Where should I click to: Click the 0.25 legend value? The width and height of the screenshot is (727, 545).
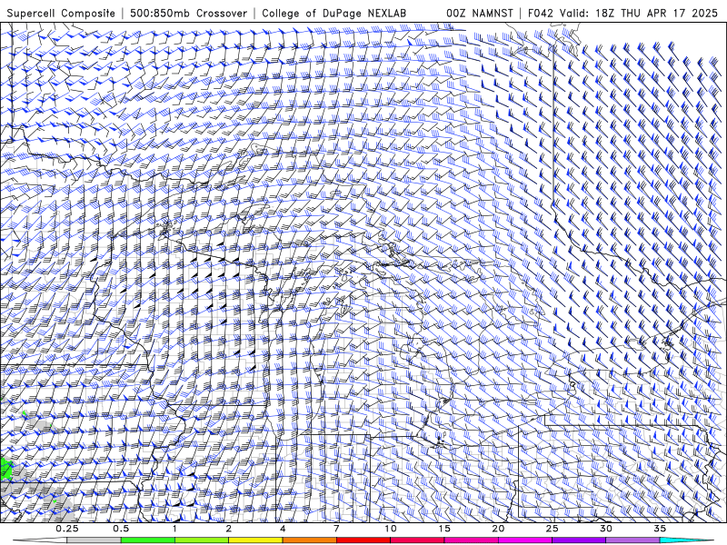point(67,529)
